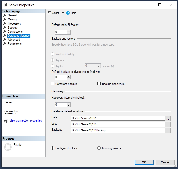Click the wrench icon beside General
Screen dimensions: 178x169
(5, 15)
